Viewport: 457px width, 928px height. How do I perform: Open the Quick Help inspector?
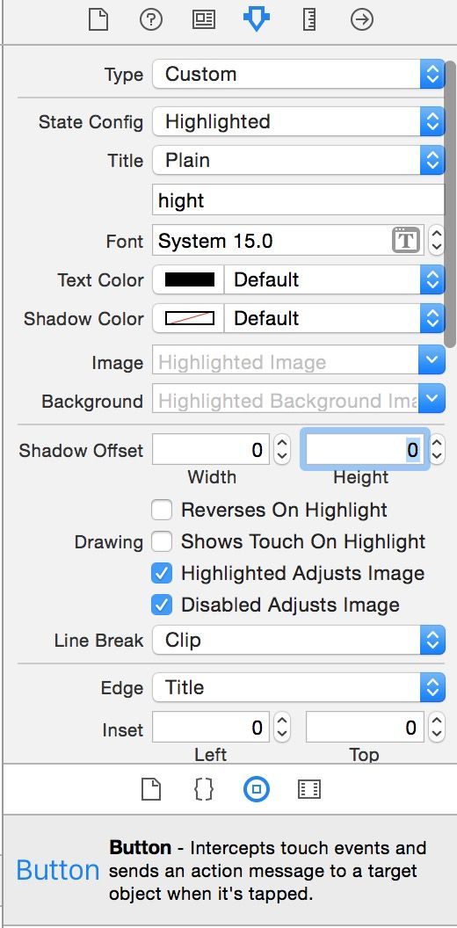151,19
